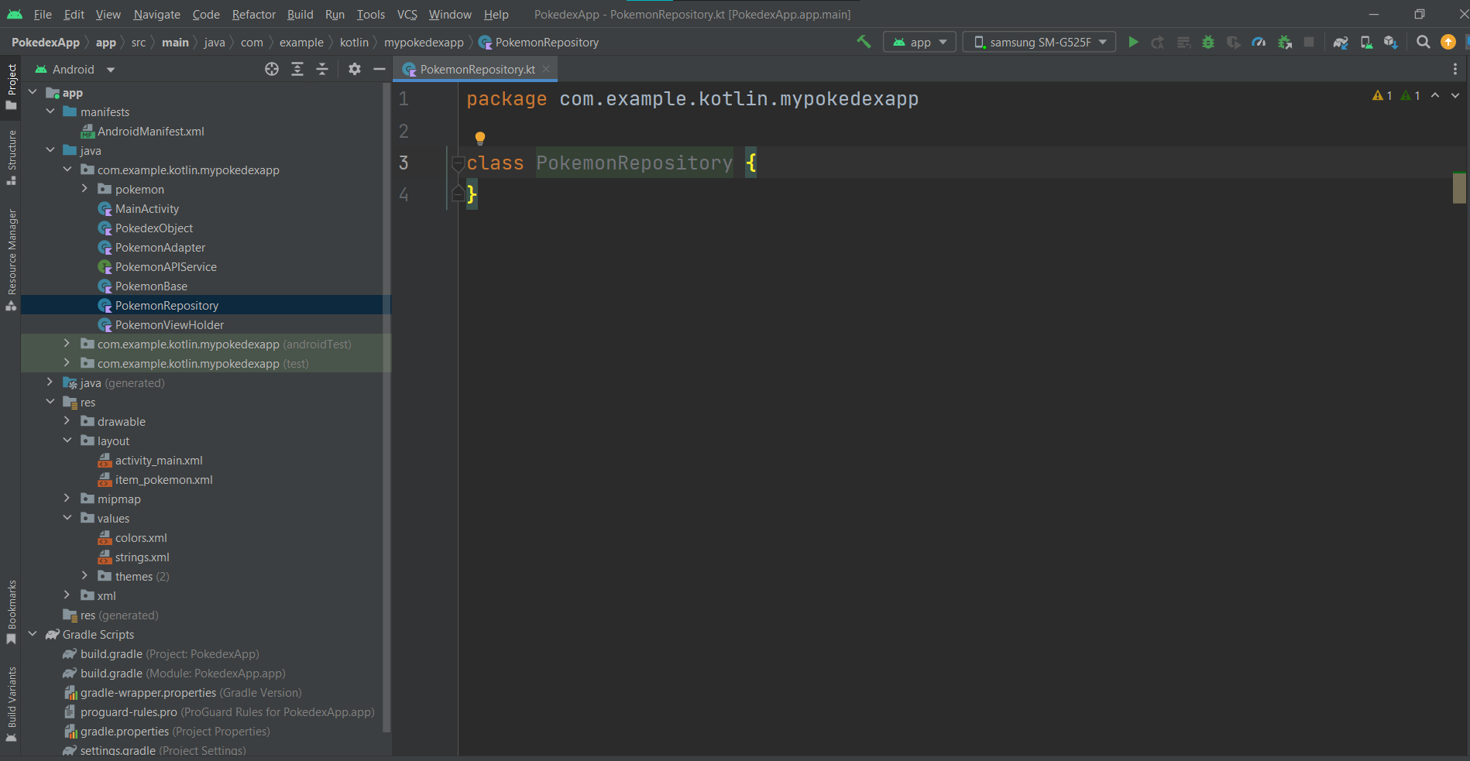
Task: Open Search Everywhere magnifier icon
Action: pyautogui.click(x=1423, y=43)
